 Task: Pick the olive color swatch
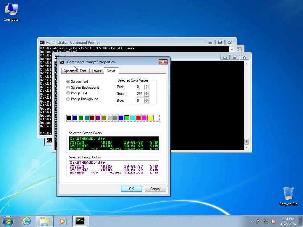(x=104, y=118)
